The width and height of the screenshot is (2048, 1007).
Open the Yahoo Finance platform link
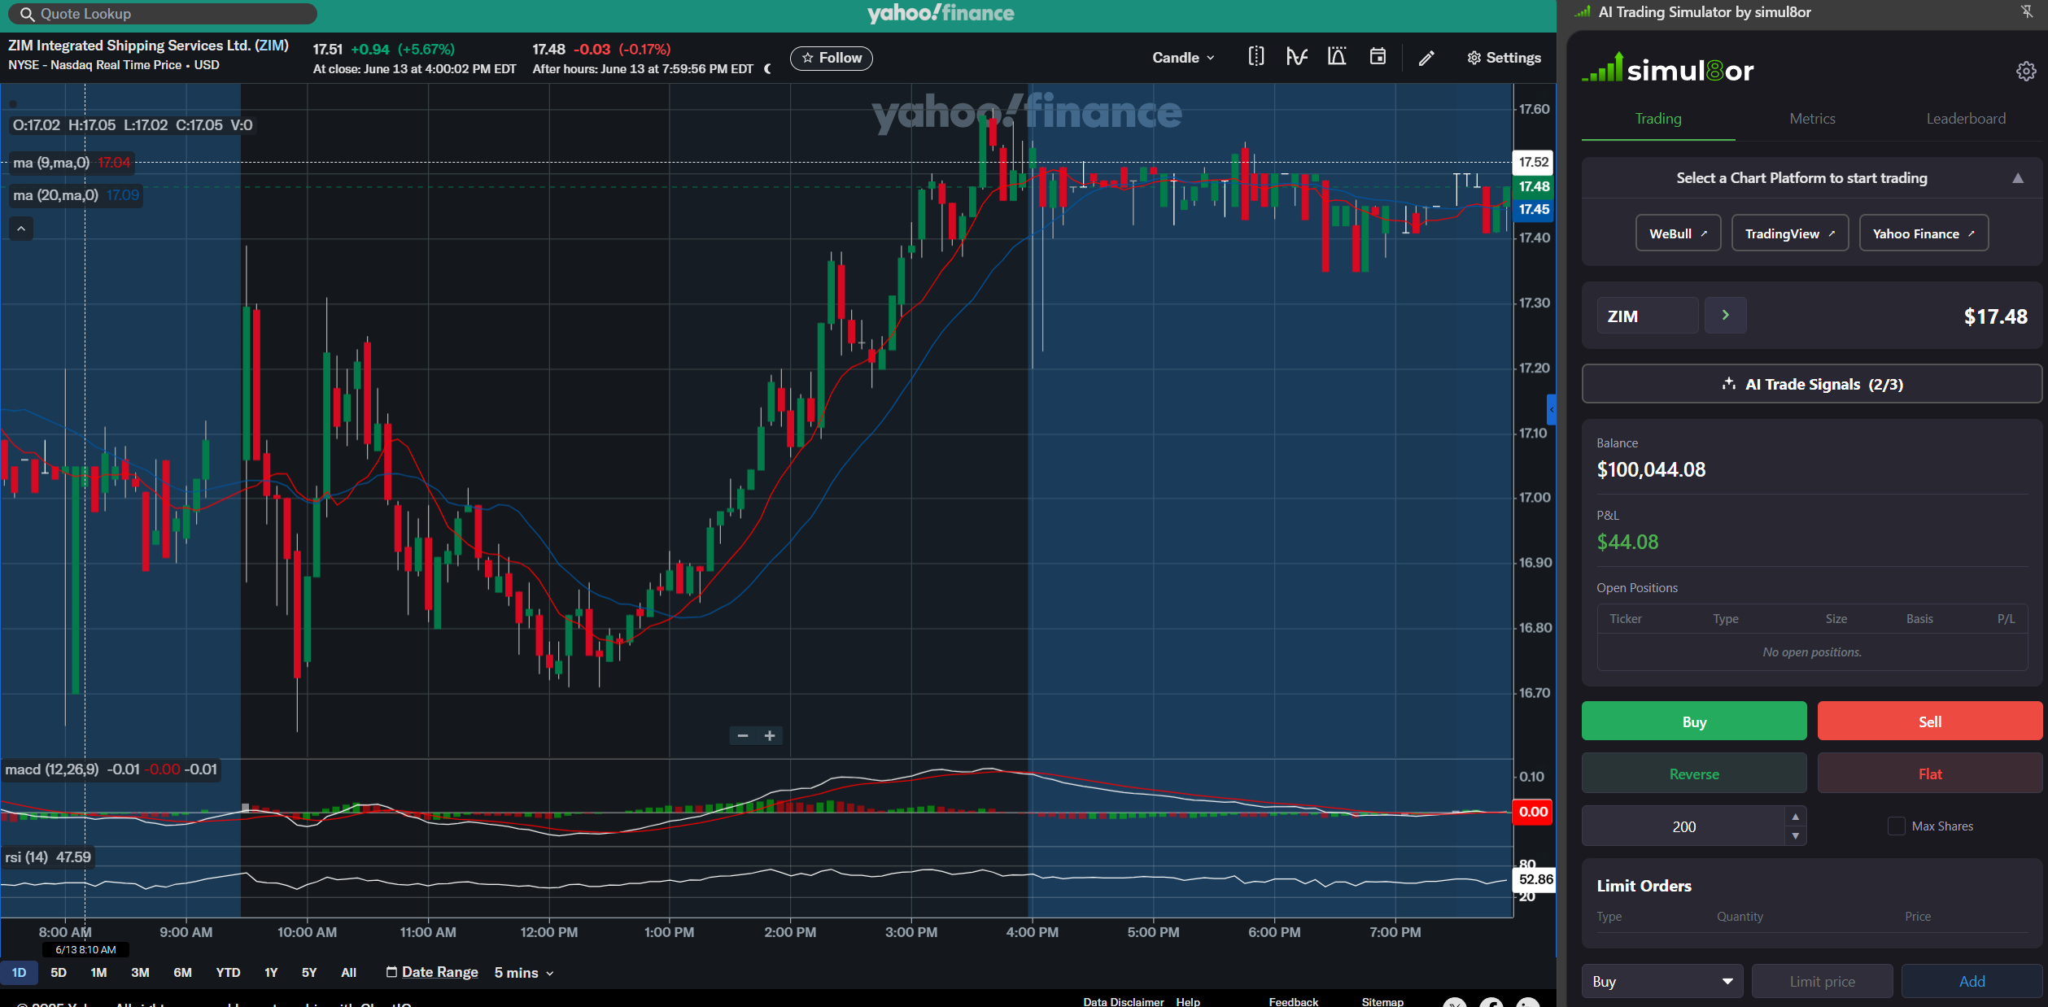point(1924,233)
